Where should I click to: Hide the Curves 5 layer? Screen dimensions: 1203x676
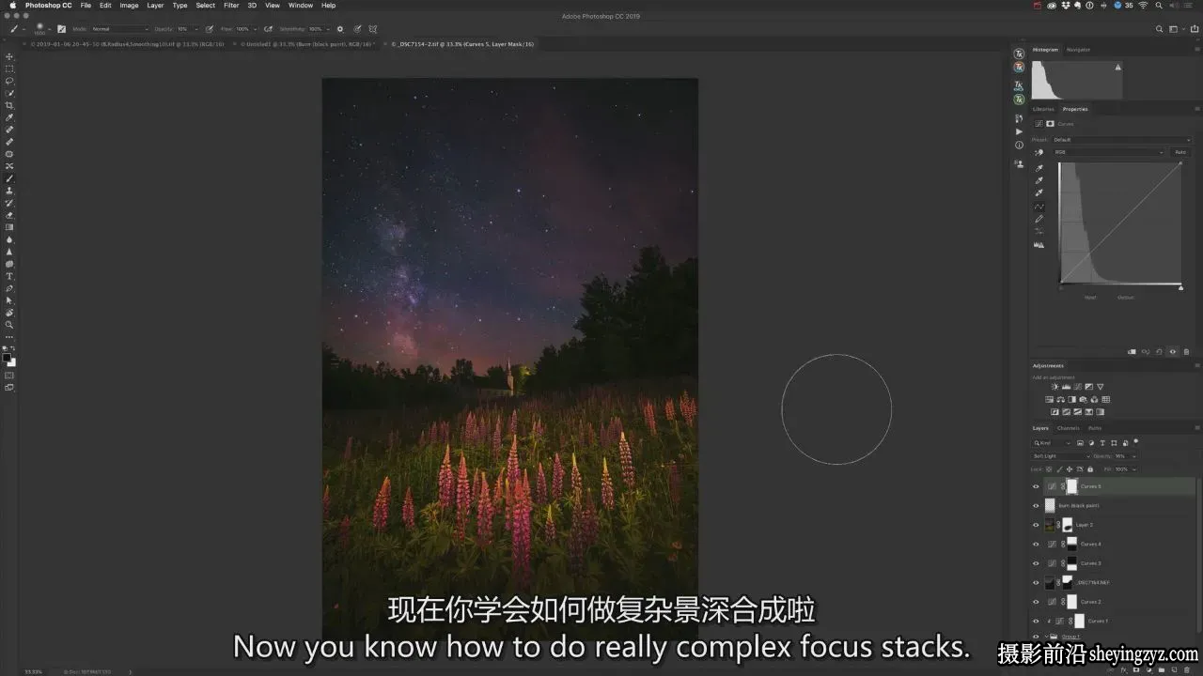(1037, 486)
